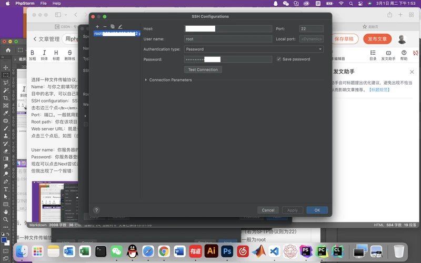Copy the selected SSH configuration
Screen dimensions: 421x263
pos(113,27)
